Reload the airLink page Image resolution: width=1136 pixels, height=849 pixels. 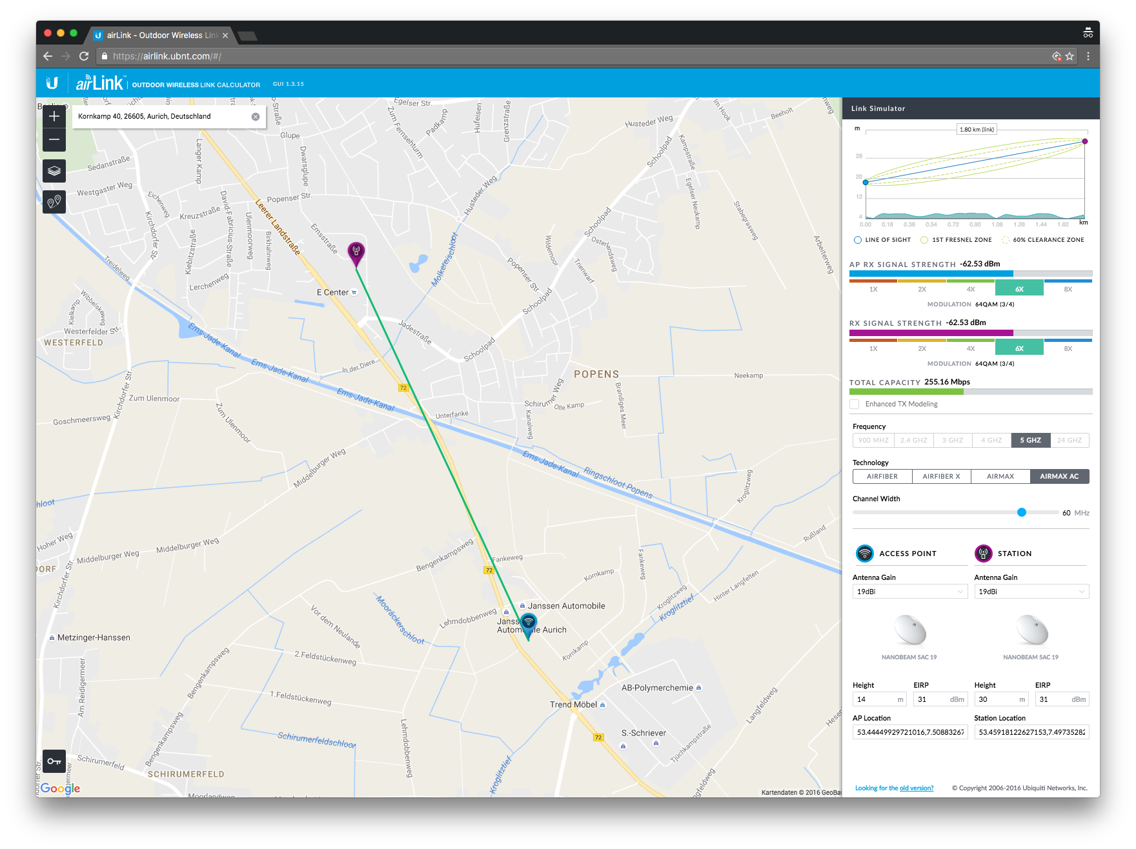coord(84,56)
